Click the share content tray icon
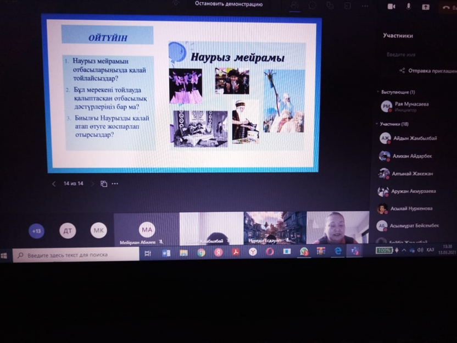457x343 pixels. click(426, 7)
